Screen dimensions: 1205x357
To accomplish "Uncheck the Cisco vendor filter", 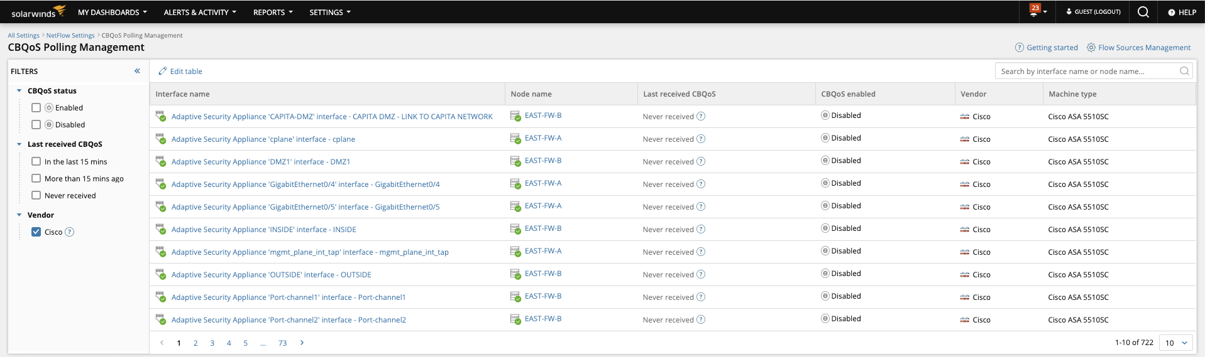I will point(36,232).
